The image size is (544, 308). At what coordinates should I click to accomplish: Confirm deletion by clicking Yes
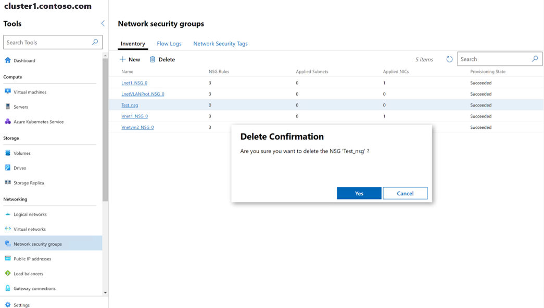coord(358,193)
